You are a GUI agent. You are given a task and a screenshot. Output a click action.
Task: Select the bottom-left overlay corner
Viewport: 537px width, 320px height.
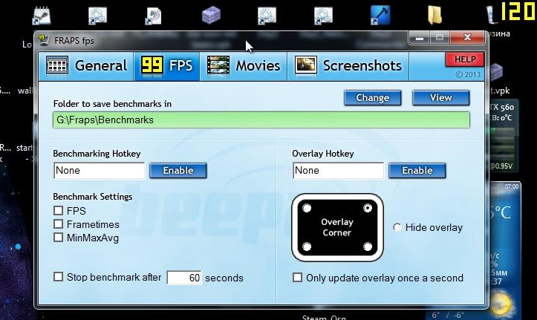[307, 246]
